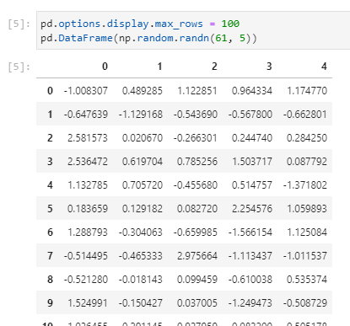Click cell value -1.566154

click(250, 232)
